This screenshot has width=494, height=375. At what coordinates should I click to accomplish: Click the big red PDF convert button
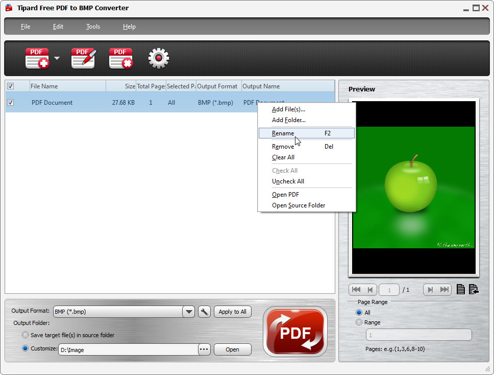pos(295,332)
